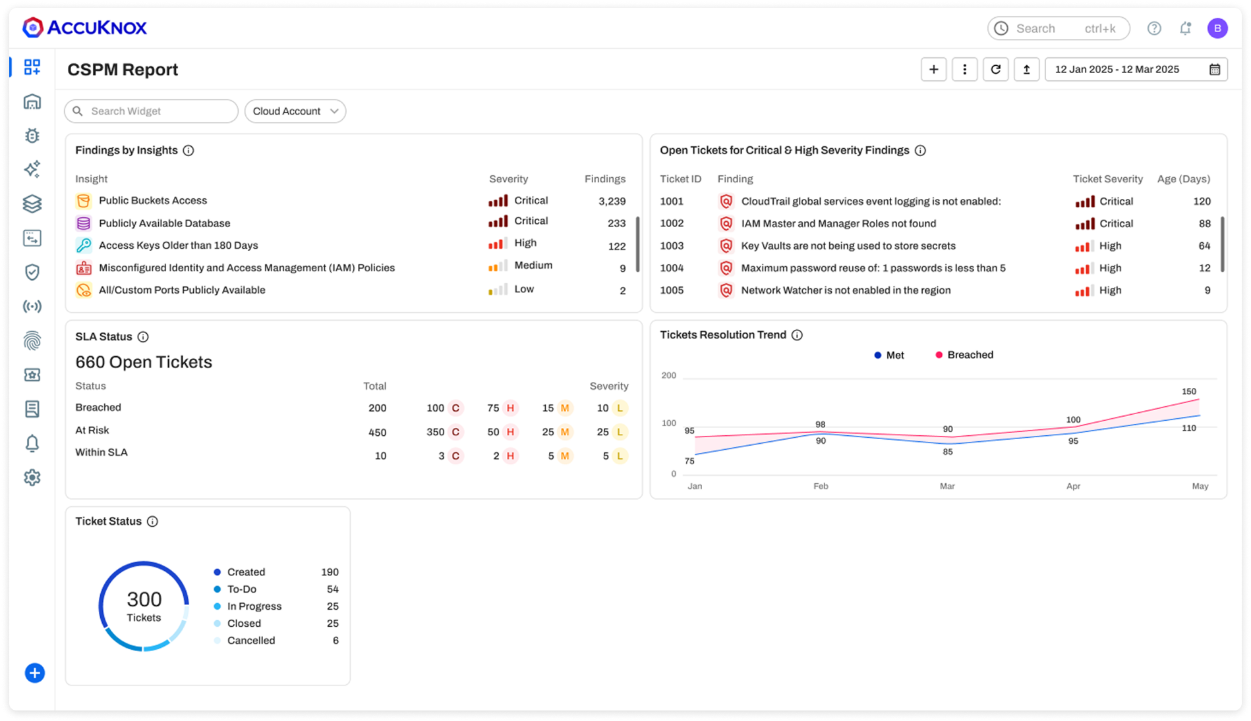Export the report using the upload icon
This screenshot has width=1251, height=721.
click(1026, 69)
